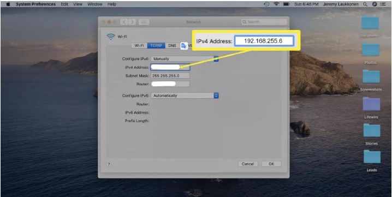The width and height of the screenshot is (392, 197).
Task: Switch to the Wi-Fi tab
Action: [x=139, y=45]
